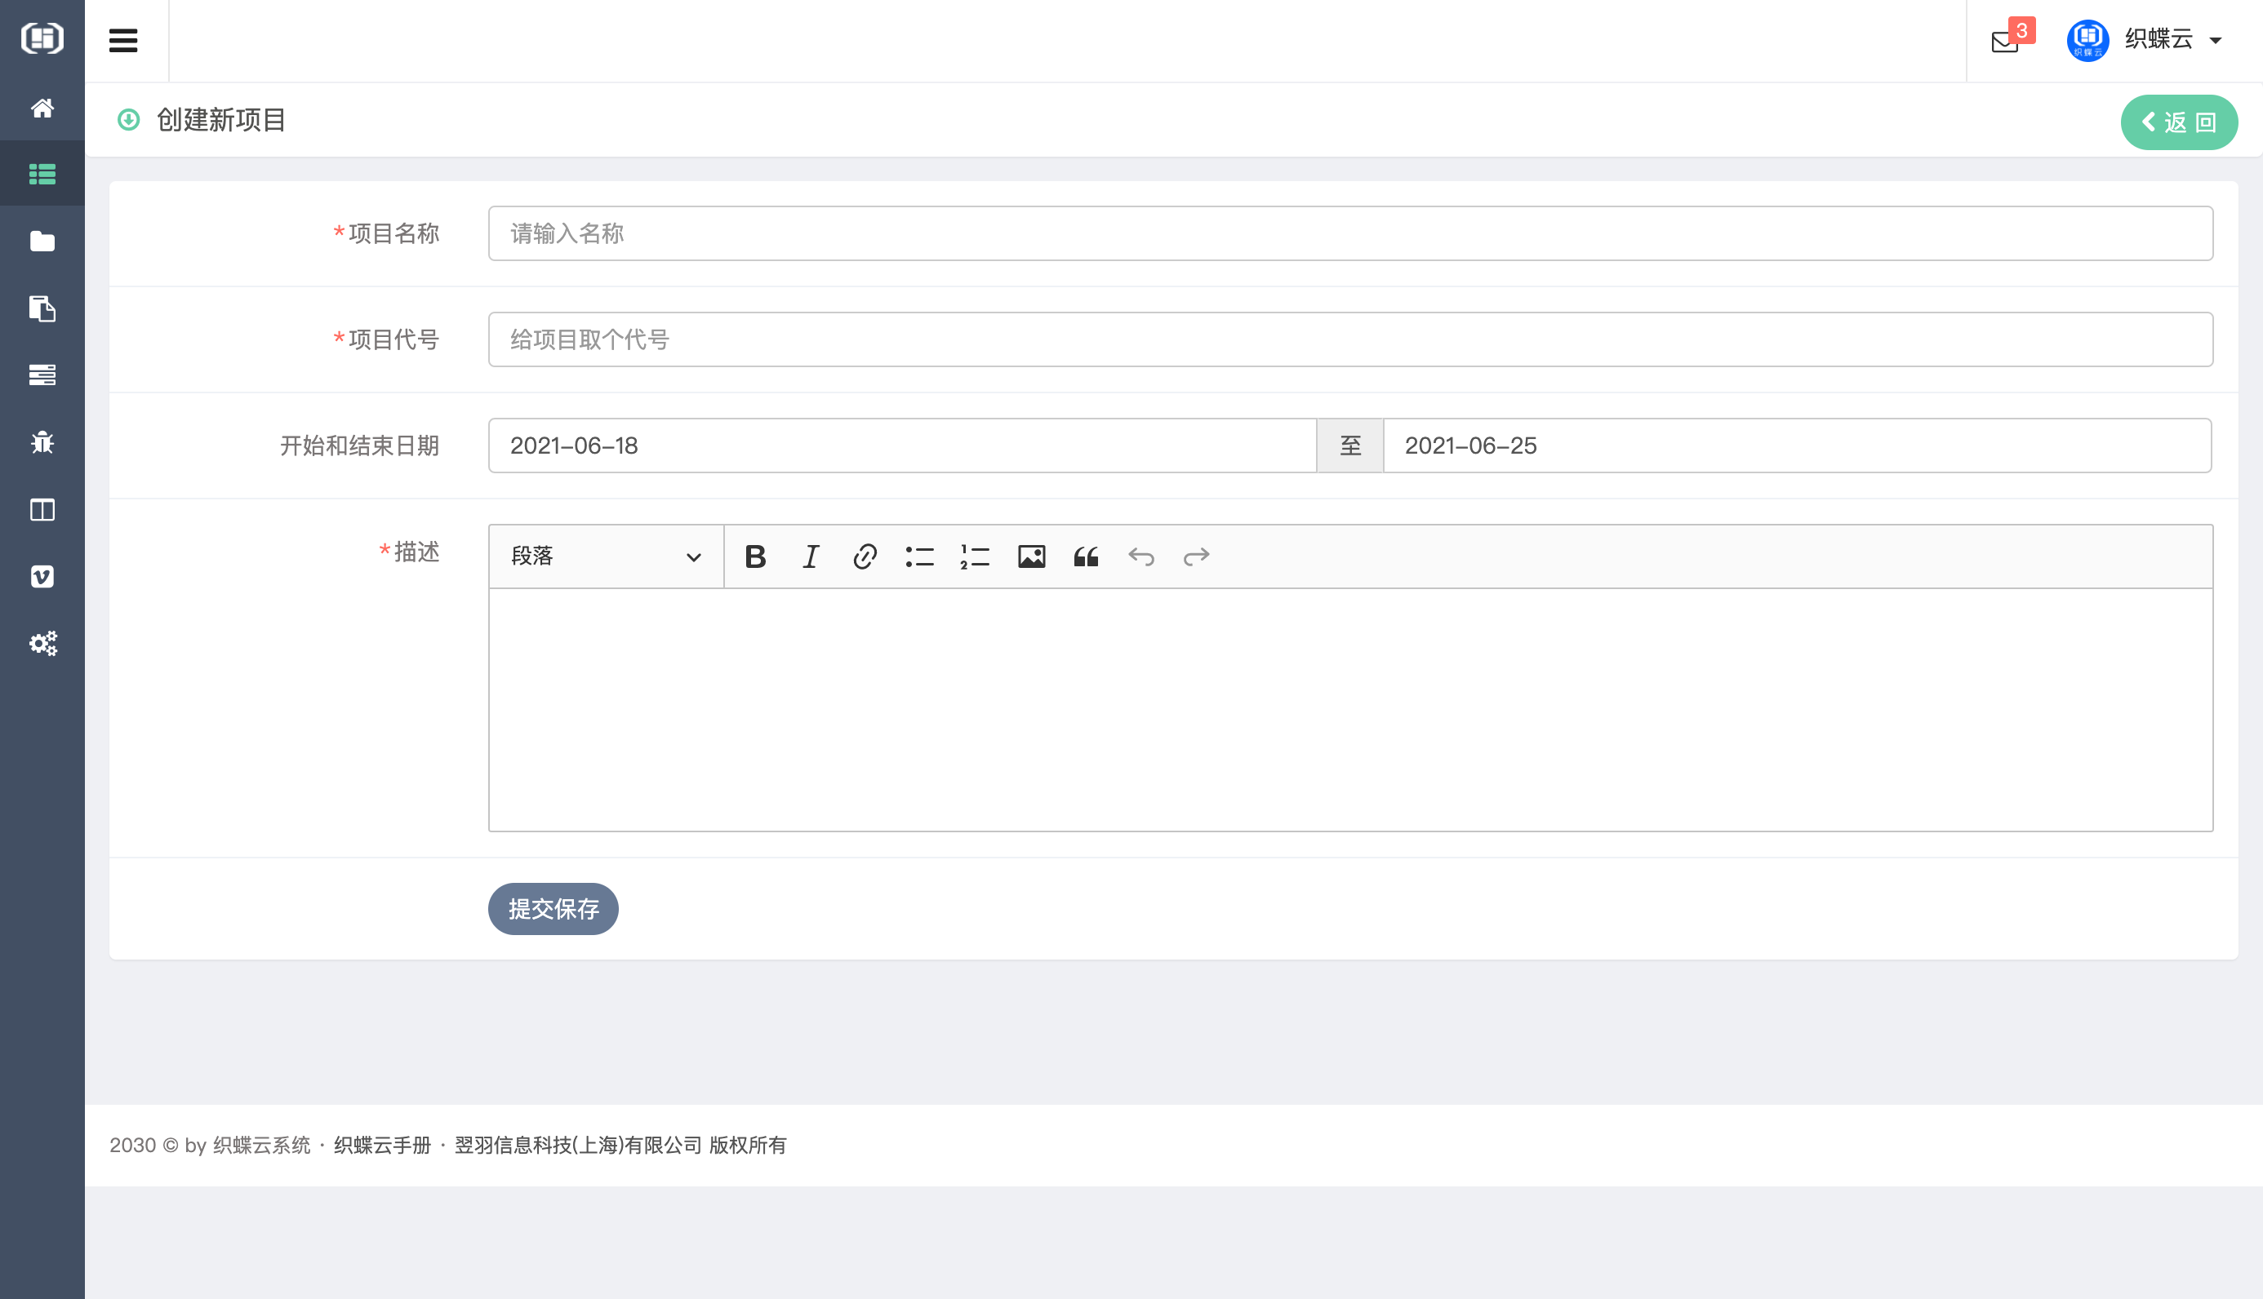Go to home via sidebar icon
Viewport: 2263px width, 1299px height.
42,108
